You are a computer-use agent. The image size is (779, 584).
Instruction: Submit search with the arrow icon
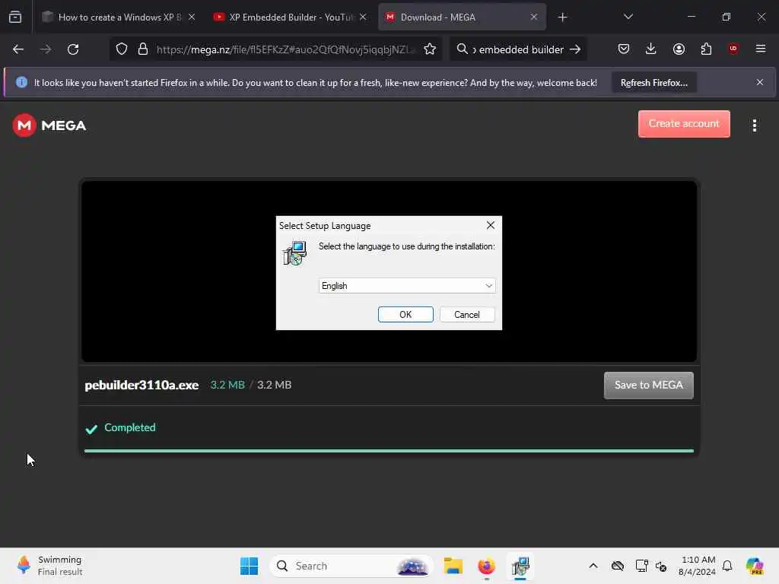click(x=575, y=49)
